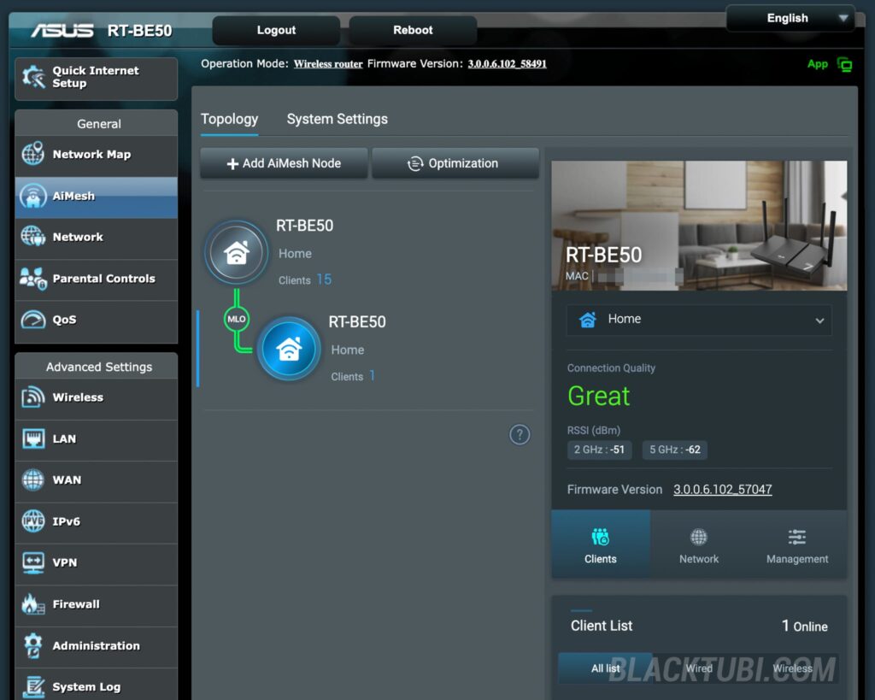This screenshot has width=875, height=700.
Task: Click the AiMesh sidebar icon
Action: [x=33, y=197]
